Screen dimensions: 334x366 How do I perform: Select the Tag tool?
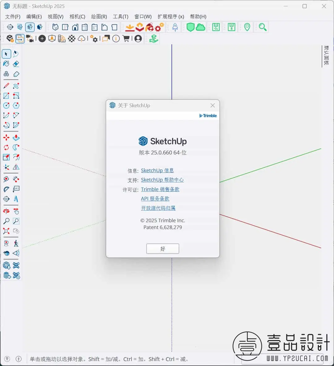[x=16, y=74]
